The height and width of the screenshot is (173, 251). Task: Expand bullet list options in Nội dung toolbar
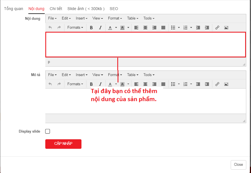coord(179,28)
